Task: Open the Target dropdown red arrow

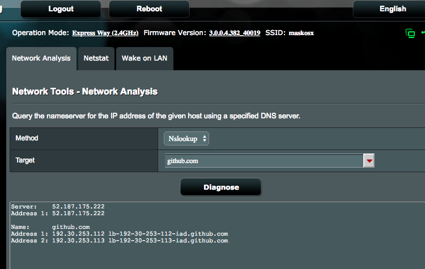Action: click(369, 161)
